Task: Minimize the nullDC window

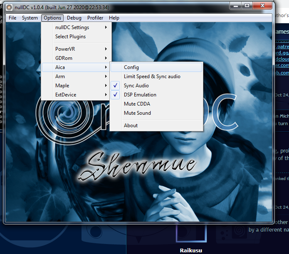Action: [235, 6]
